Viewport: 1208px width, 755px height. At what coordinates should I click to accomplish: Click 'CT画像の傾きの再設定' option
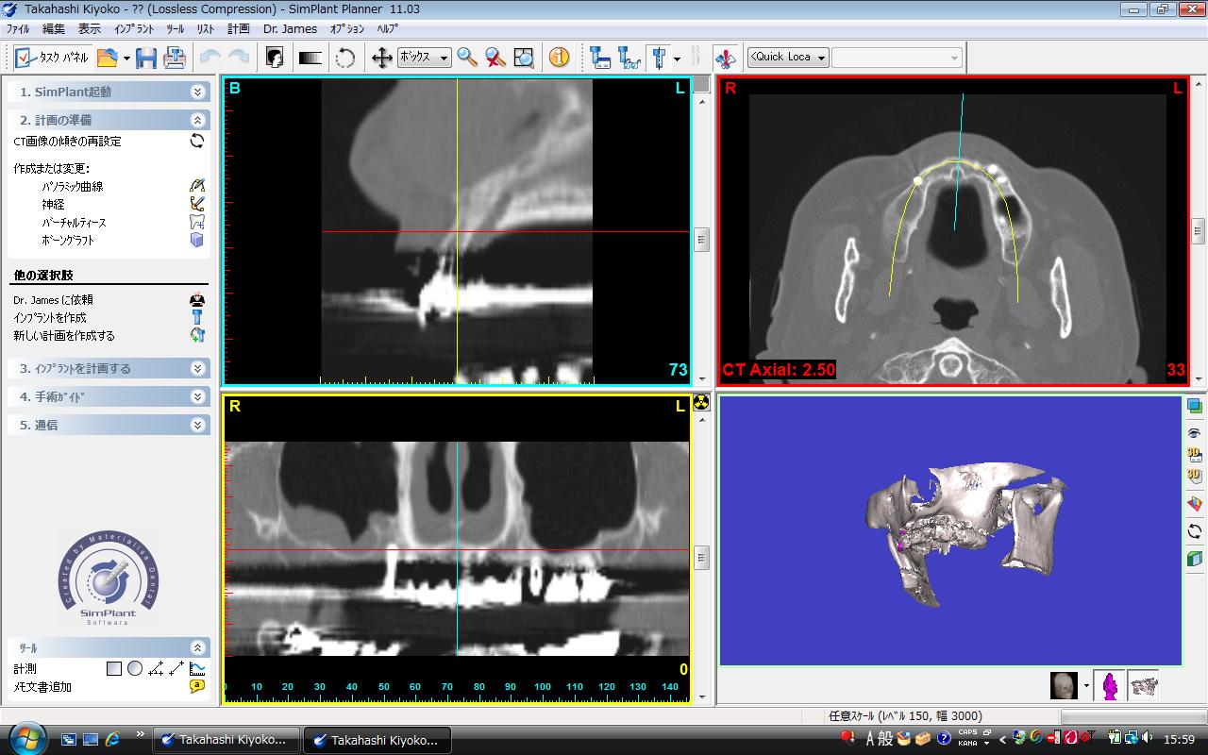[67, 142]
